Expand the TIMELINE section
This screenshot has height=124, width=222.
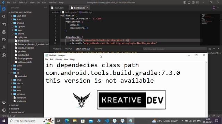[15, 109]
